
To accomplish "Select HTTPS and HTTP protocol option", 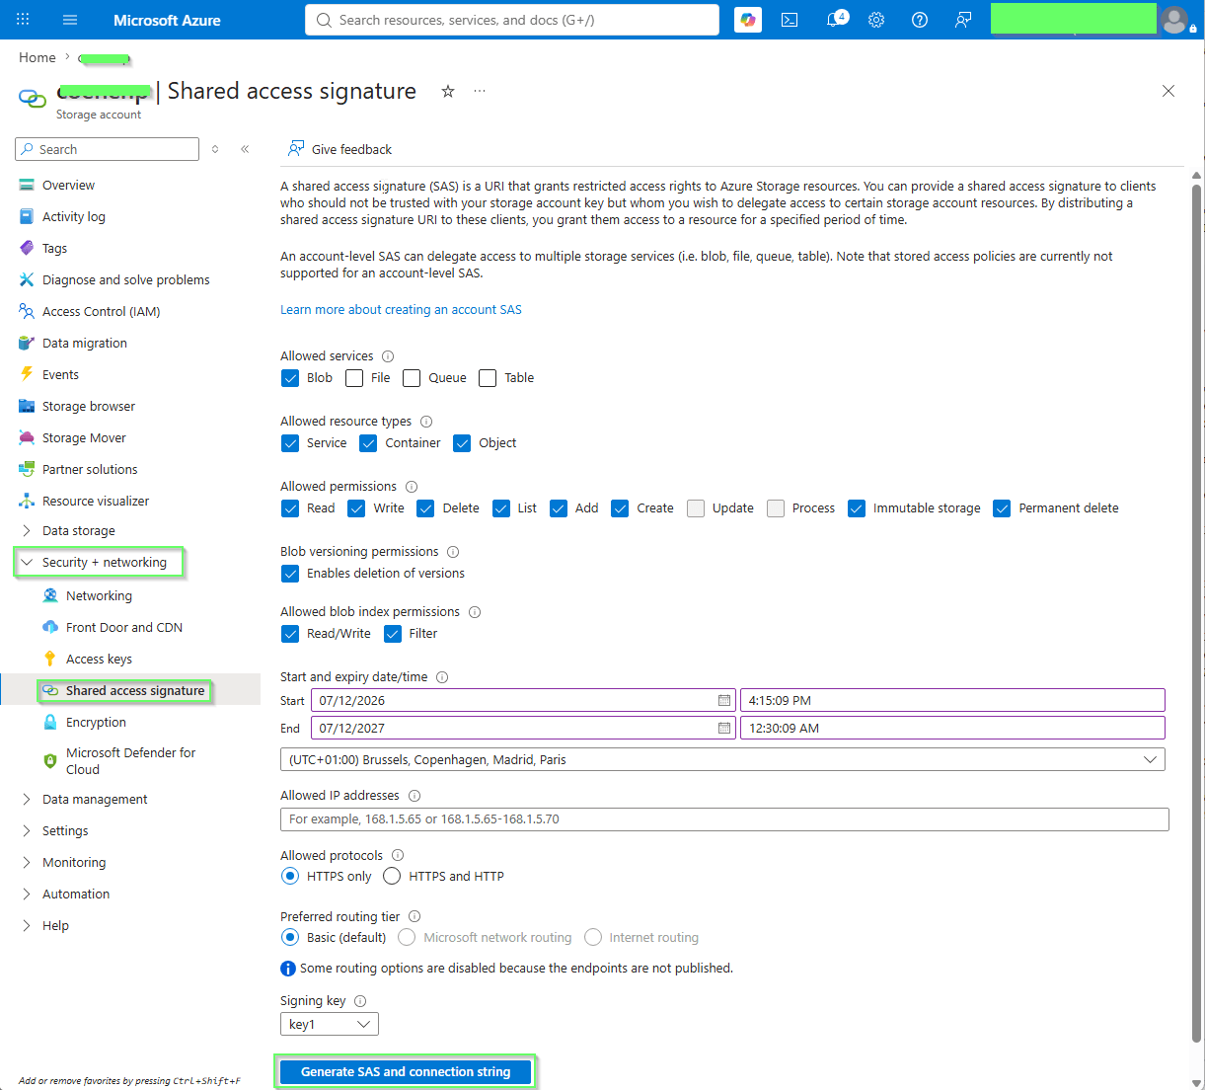I will click(392, 876).
